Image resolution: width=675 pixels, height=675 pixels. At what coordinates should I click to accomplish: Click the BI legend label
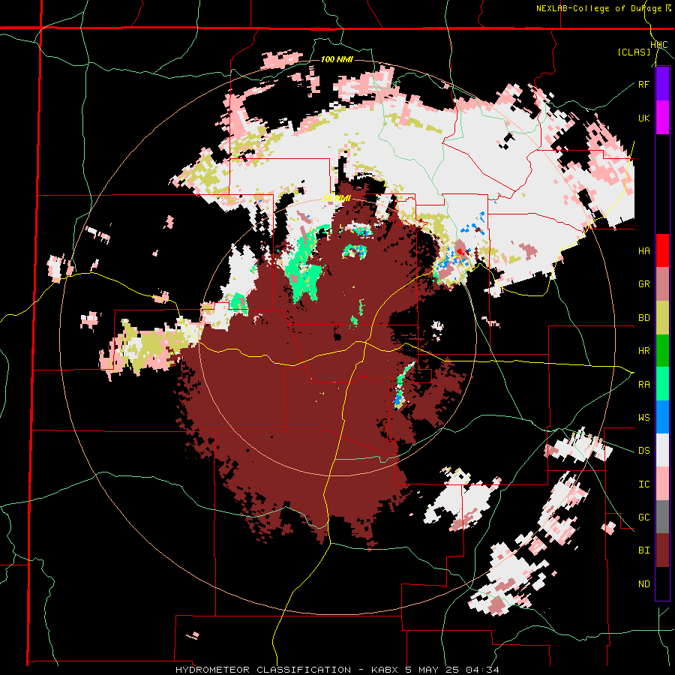[644, 550]
